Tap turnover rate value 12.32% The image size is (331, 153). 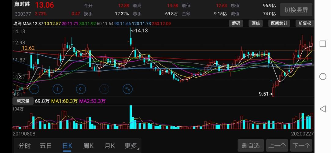(122, 14)
